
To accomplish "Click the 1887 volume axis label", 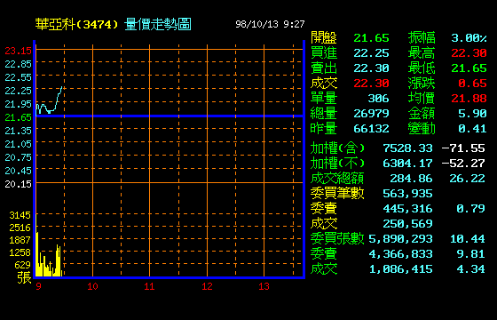I will (20, 240).
